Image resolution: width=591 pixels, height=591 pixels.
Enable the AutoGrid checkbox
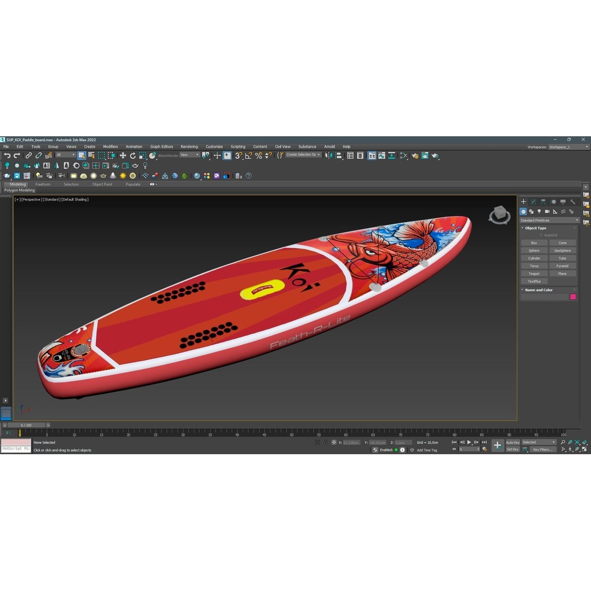tap(541, 235)
